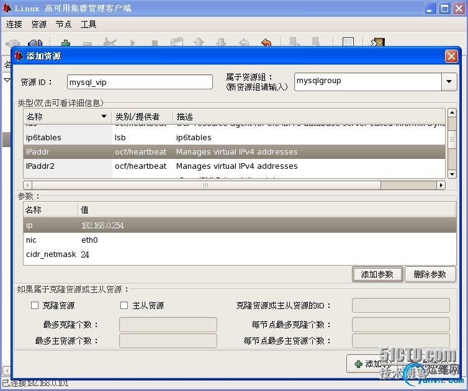Click the mysqlgroup combo box field
The image size is (468, 391).
(x=367, y=81)
